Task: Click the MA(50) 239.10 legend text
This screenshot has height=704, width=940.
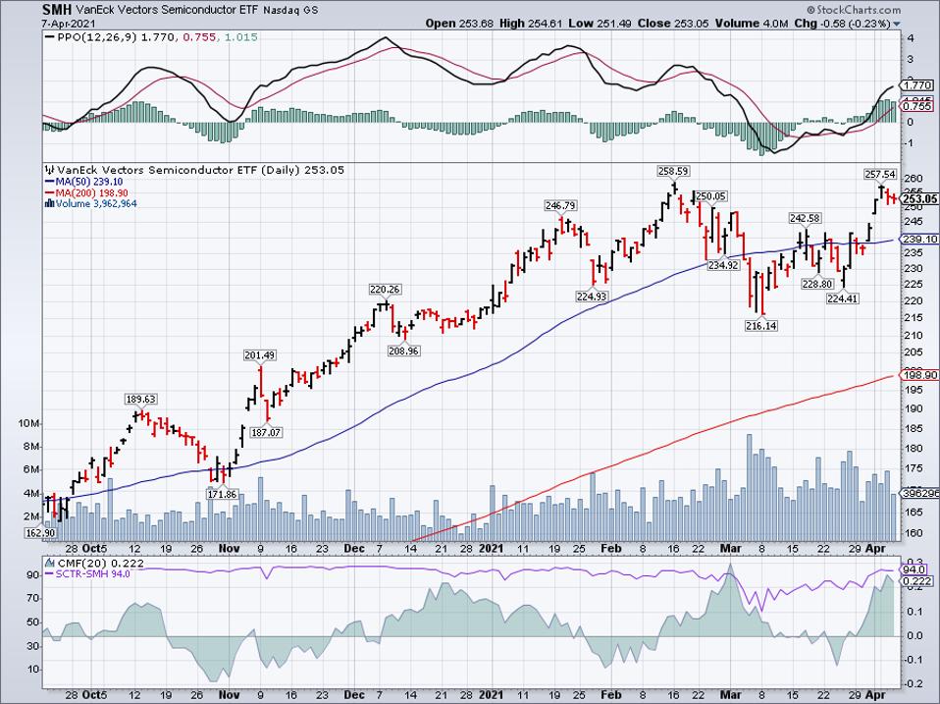Action: (x=89, y=182)
